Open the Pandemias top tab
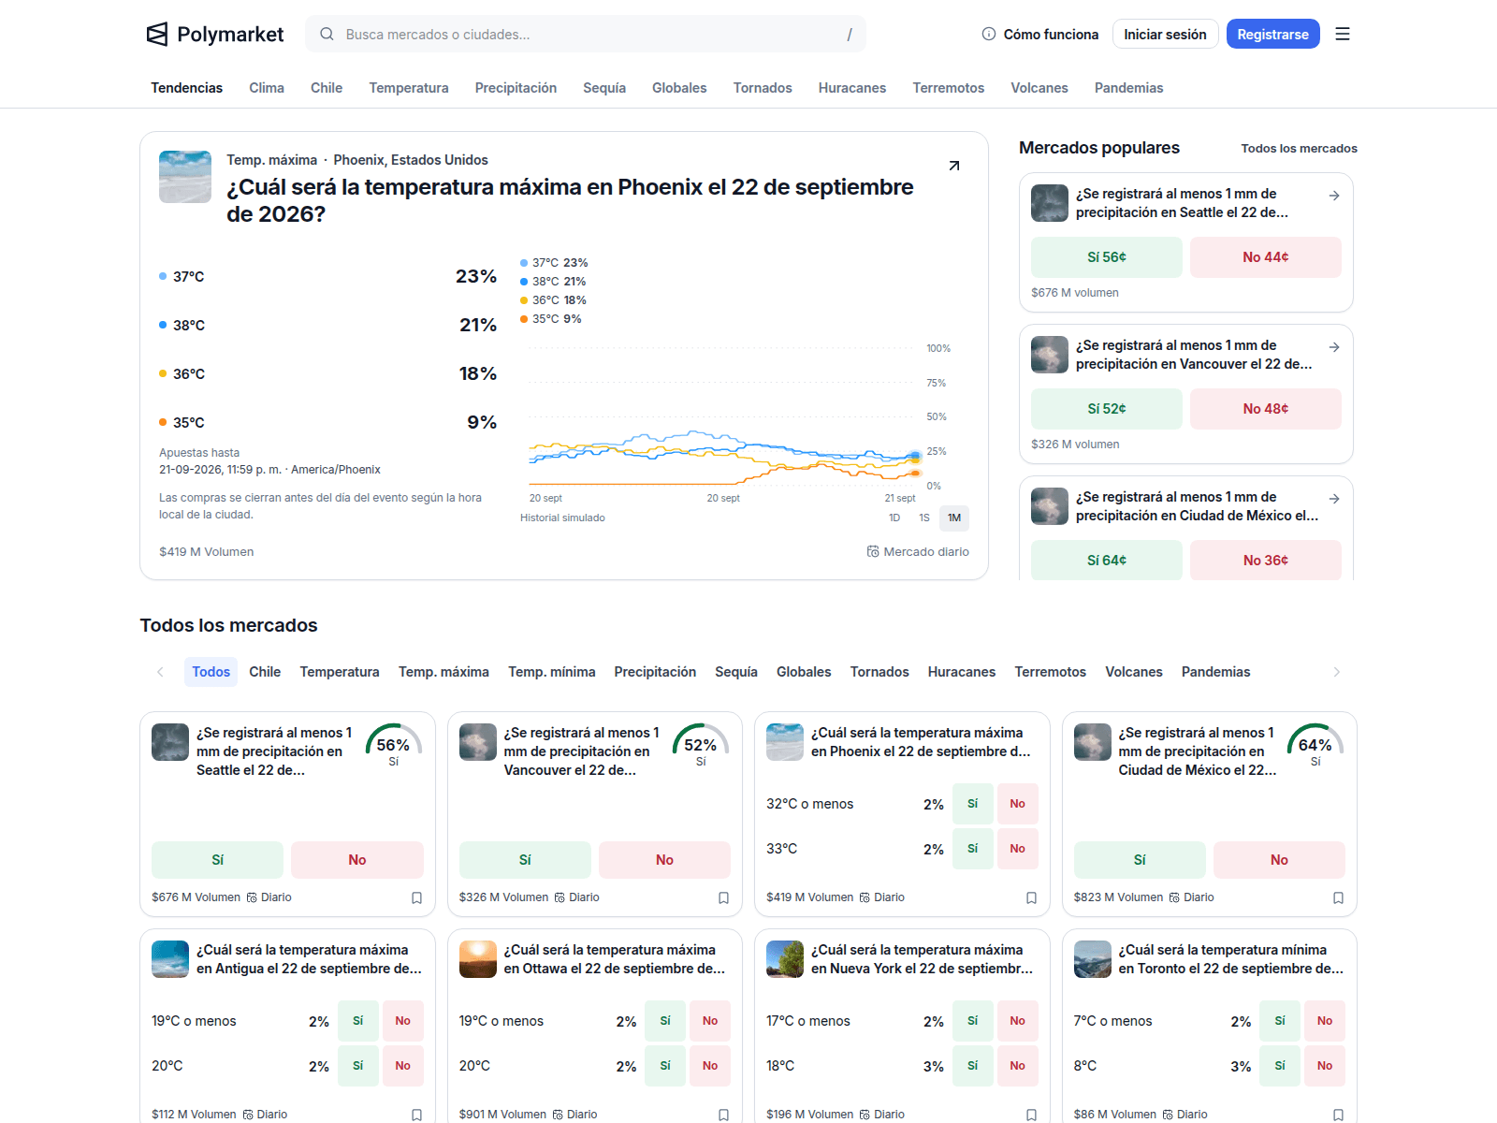The width and height of the screenshot is (1497, 1123). [1129, 88]
